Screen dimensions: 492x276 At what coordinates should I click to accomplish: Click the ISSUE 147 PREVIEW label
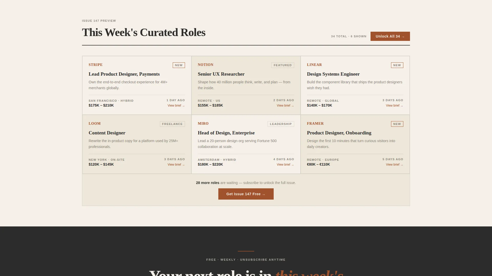[99, 21]
